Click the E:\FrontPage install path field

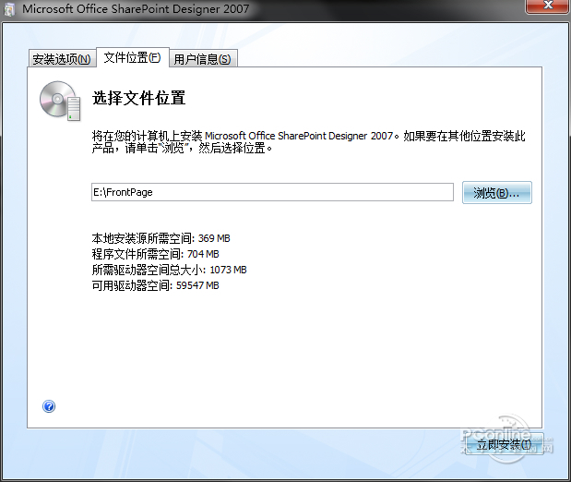tap(272, 192)
